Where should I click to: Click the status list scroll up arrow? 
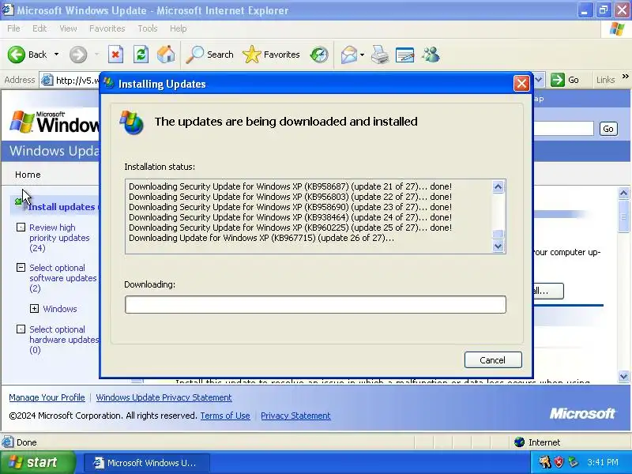[498, 186]
